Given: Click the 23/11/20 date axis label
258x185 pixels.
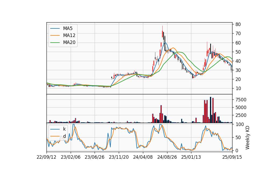Looking at the screenshot, I should pos(119,157).
